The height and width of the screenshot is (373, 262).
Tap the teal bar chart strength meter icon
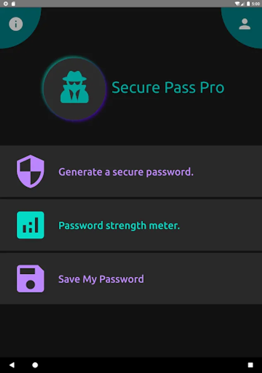30,225
